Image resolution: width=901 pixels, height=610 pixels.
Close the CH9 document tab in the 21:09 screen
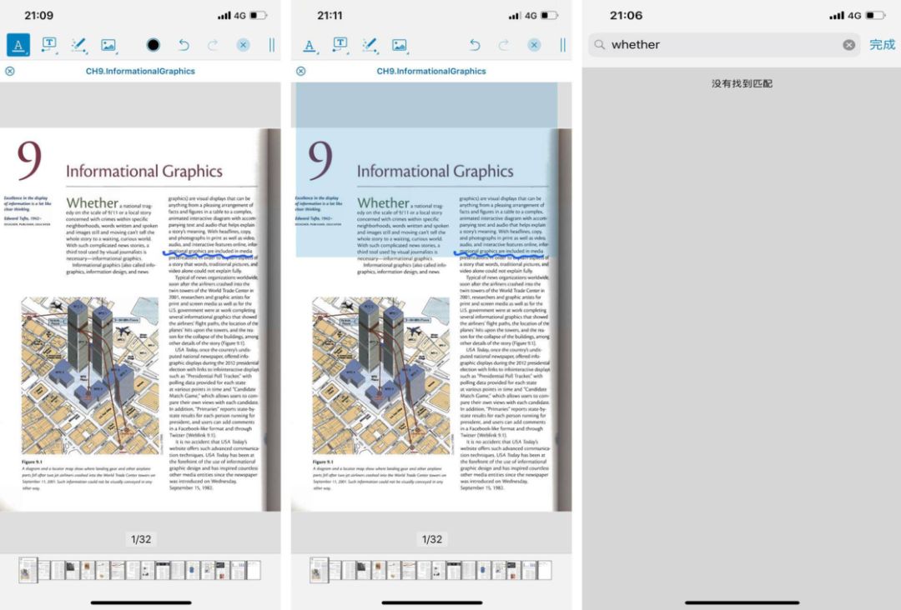[10, 71]
